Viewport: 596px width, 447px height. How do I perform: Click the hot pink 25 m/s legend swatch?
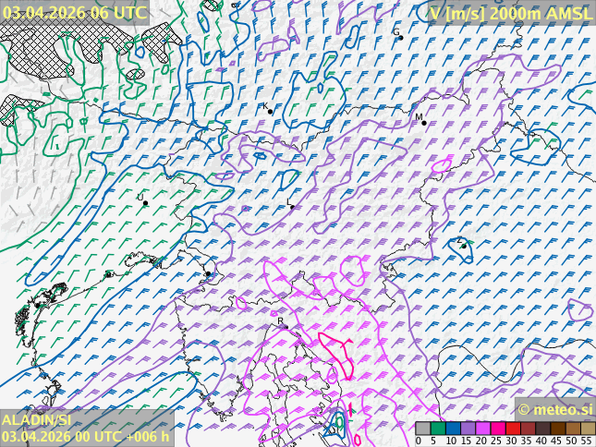tap(497, 429)
